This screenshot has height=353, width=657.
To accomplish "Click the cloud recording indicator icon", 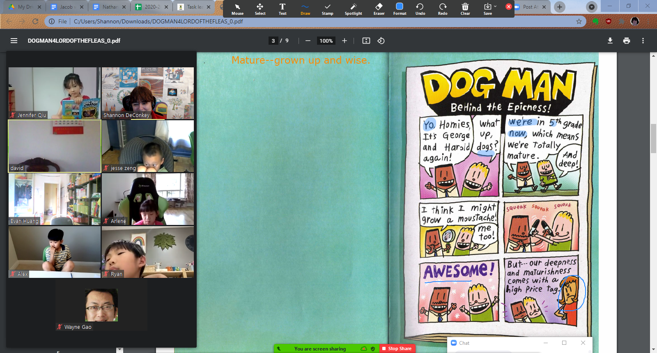I will pos(364,348).
